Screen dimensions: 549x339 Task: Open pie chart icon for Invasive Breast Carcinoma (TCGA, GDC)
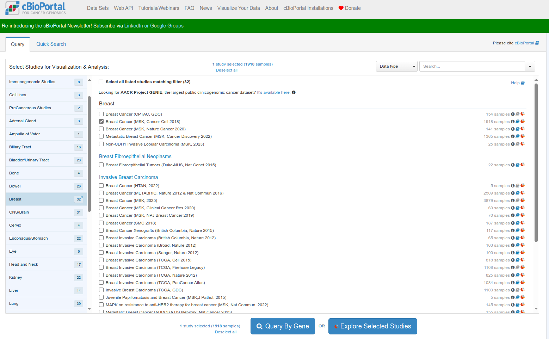pyautogui.click(x=523, y=290)
